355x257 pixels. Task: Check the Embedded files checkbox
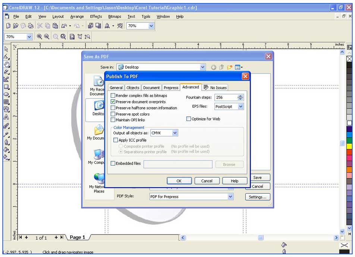(113, 163)
